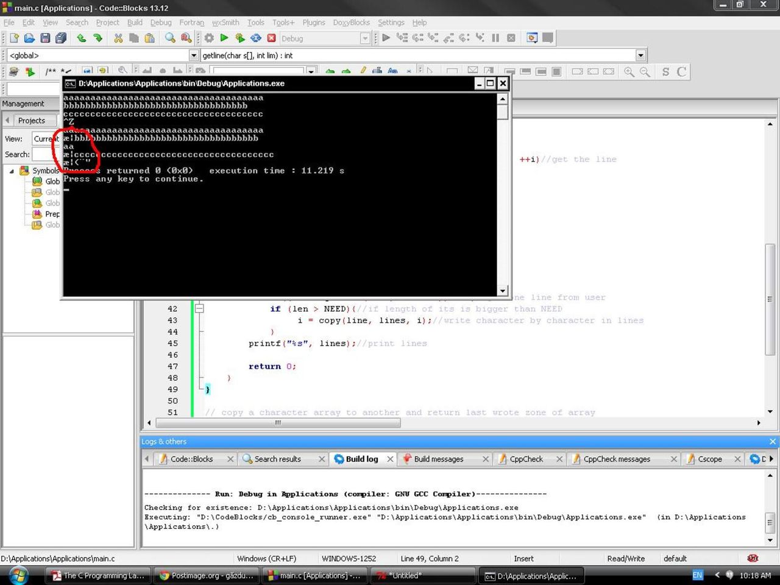Switch to the Projects tab in Management
Viewport: 780px width, 585px height.
tap(32, 121)
